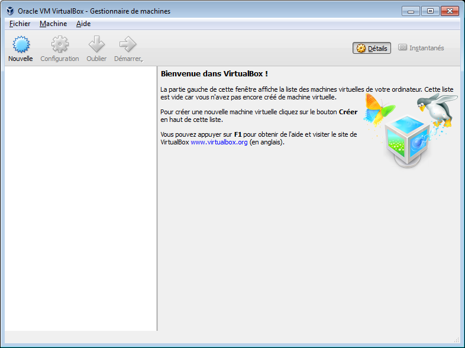The image size is (465, 348).
Task: Switch to Détails view
Action: 372,48
